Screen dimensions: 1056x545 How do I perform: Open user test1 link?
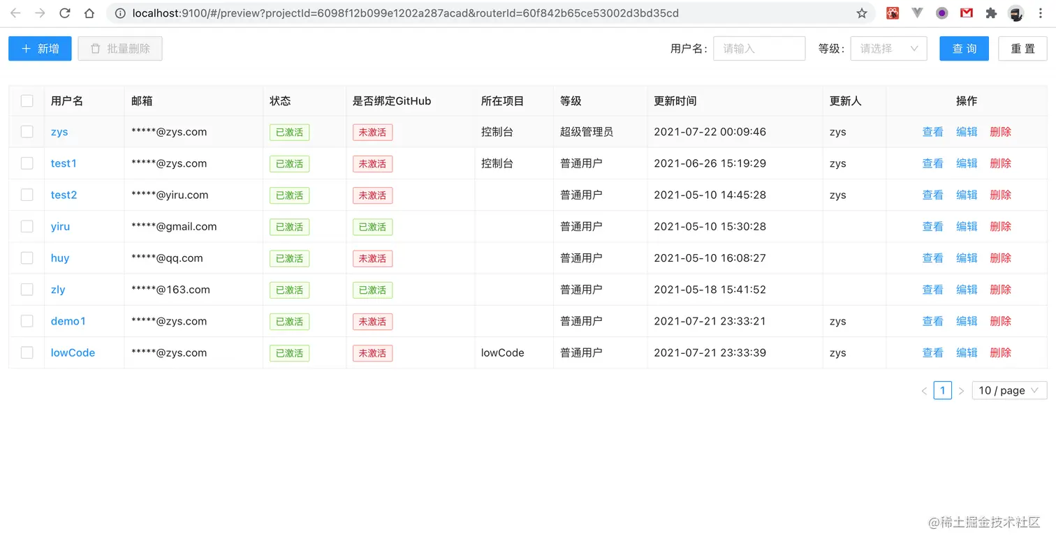[x=64, y=163]
